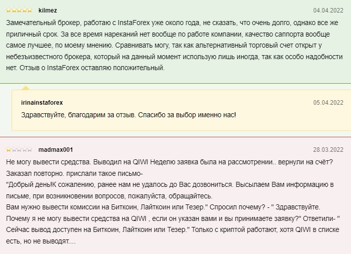Click the line 'есть, но не выводят....'
This screenshot has width=351, height=254.
click(x=41, y=241)
